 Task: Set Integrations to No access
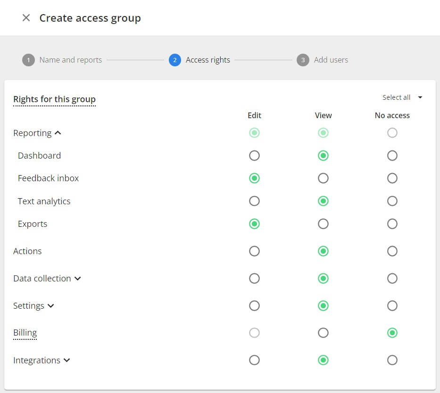pyautogui.click(x=392, y=361)
